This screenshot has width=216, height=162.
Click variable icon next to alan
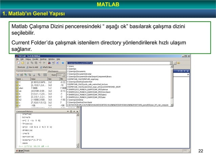click(x=17, y=88)
